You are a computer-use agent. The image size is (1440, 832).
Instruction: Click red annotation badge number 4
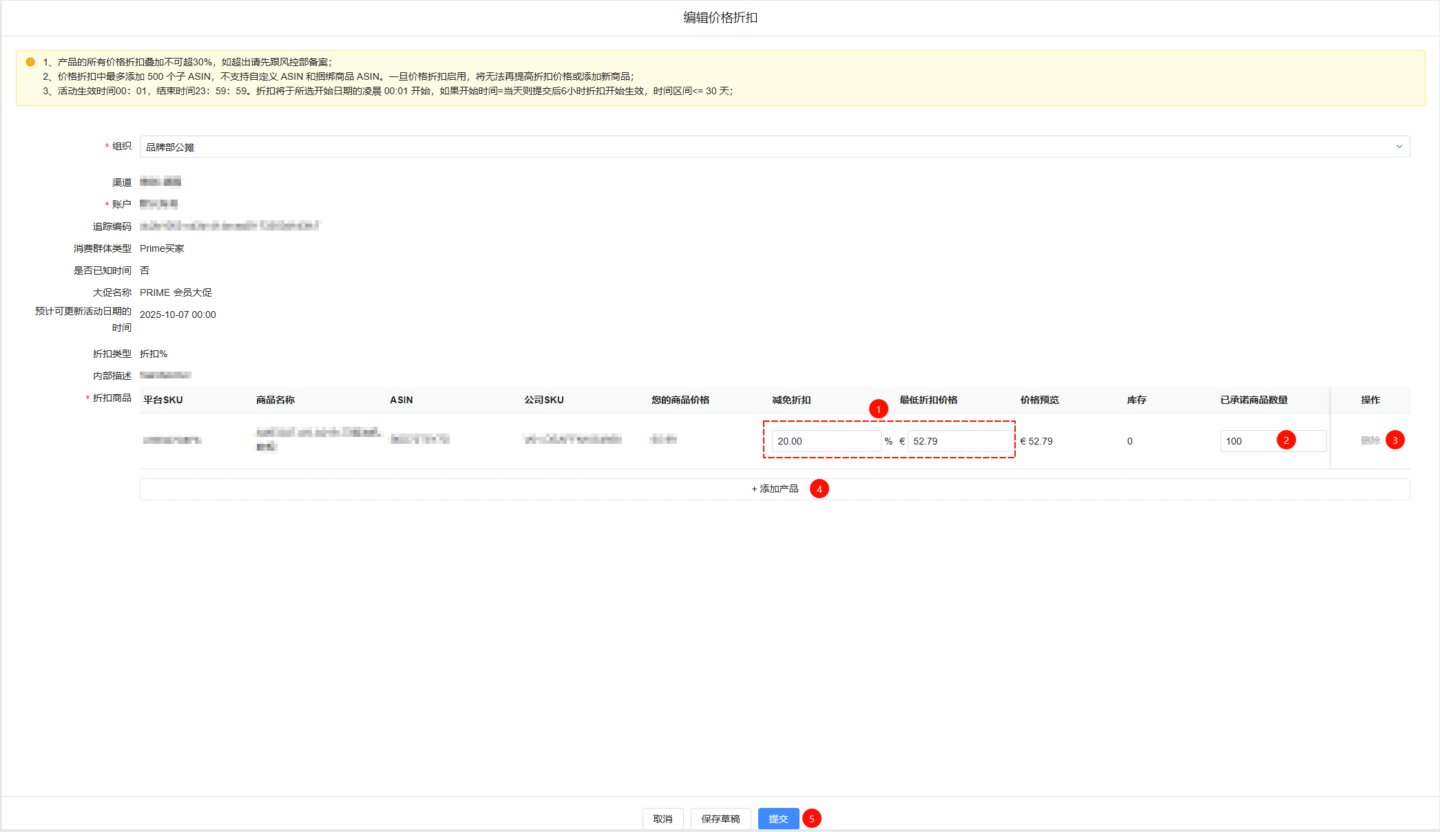[819, 489]
